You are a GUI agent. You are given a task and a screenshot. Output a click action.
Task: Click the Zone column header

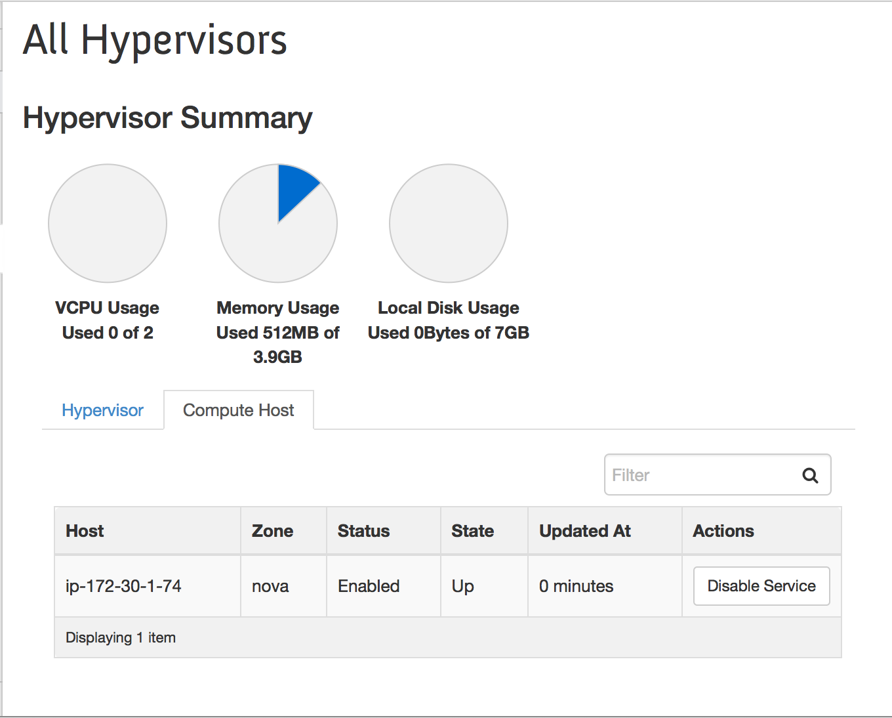click(x=272, y=531)
